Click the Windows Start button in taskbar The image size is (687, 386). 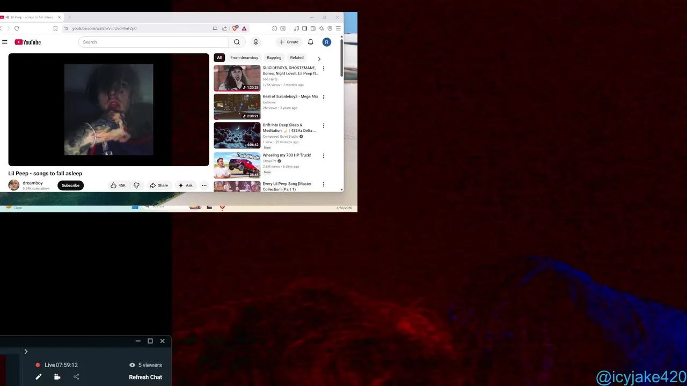(x=135, y=207)
